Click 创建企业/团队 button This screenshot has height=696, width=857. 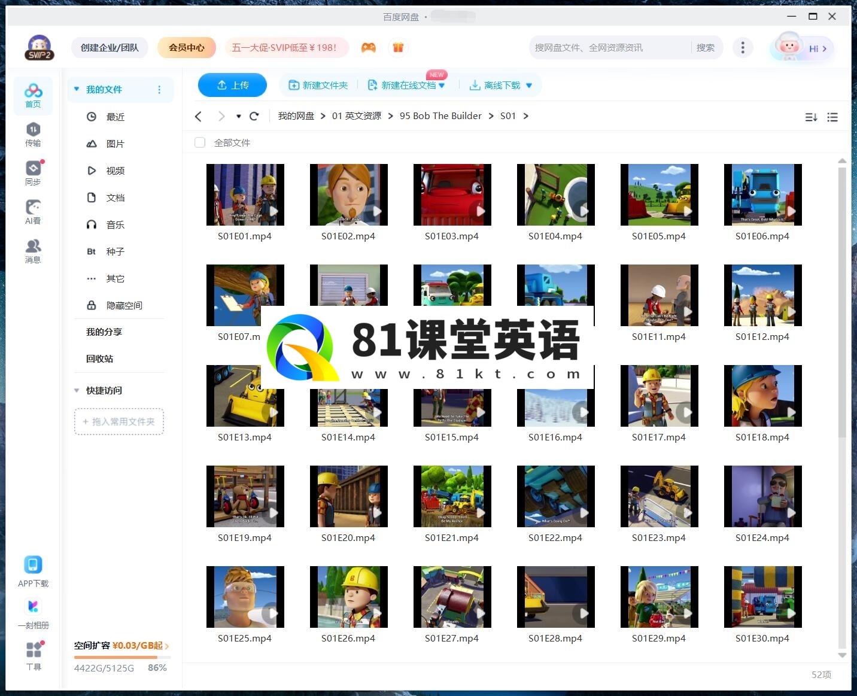click(x=110, y=47)
